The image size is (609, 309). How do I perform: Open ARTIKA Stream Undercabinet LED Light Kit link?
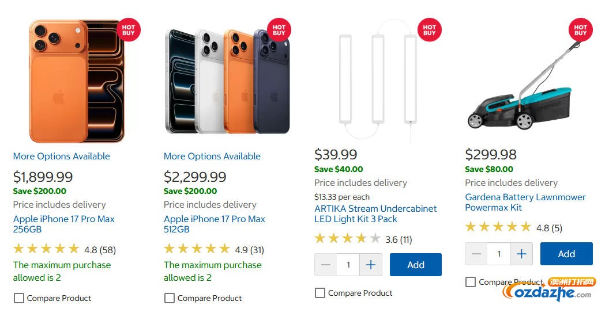(375, 213)
